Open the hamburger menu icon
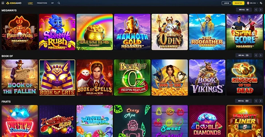The image size is (265, 137). coord(3,3)
